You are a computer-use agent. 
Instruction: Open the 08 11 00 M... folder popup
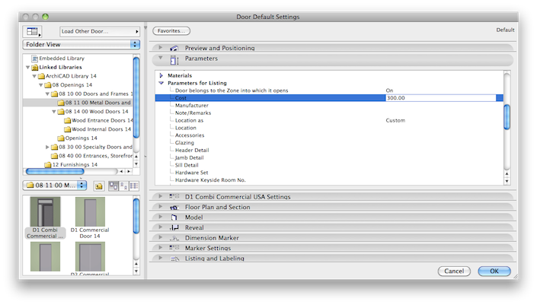55,186
